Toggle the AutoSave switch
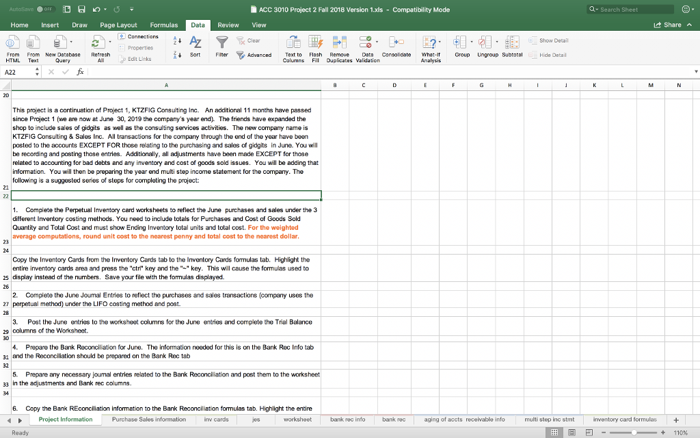This screenshot has height=438, width=700. (45, 9)
